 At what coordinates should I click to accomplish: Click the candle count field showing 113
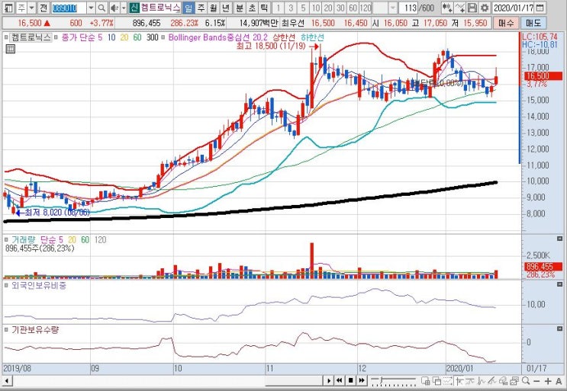click(410, 8)
